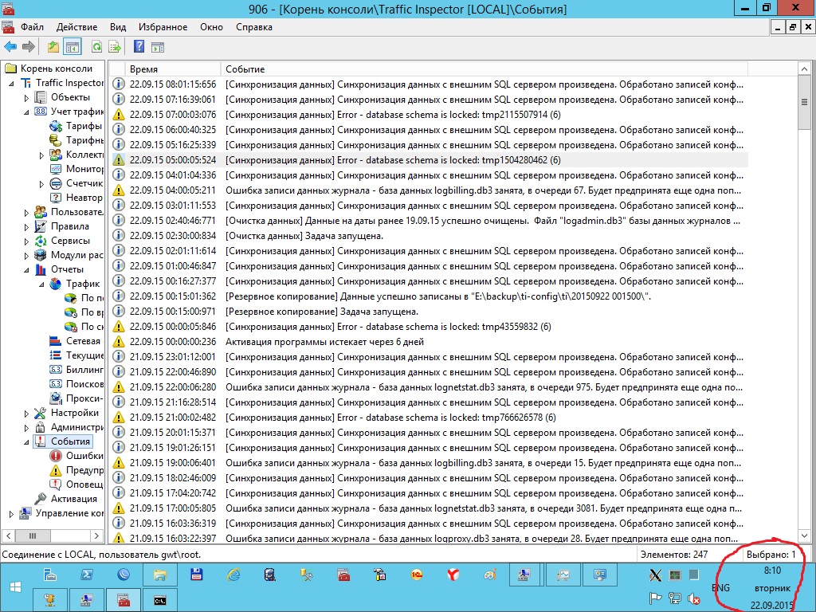This screenshot has width=816, height=612.
Task: Click warning icon of the 07:00:03:076 event
Action: coord(119,115)
